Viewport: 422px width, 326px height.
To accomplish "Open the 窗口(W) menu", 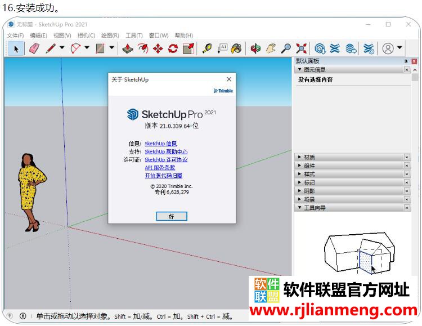I will pyautogui.click(x=159, y=35).
